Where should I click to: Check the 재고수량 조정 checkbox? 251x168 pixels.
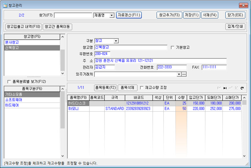(142, 87)
